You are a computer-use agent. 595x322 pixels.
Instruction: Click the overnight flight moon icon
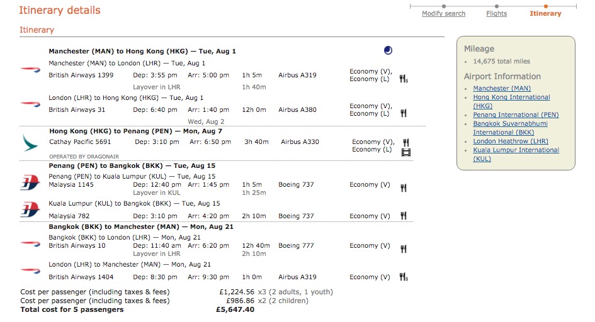[388, 50]
